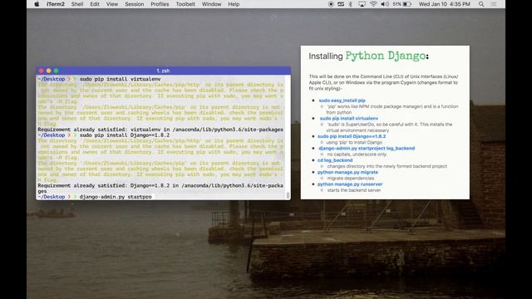
Task: Open the Wi-Fi status menu
Action: tap(373, 4)
